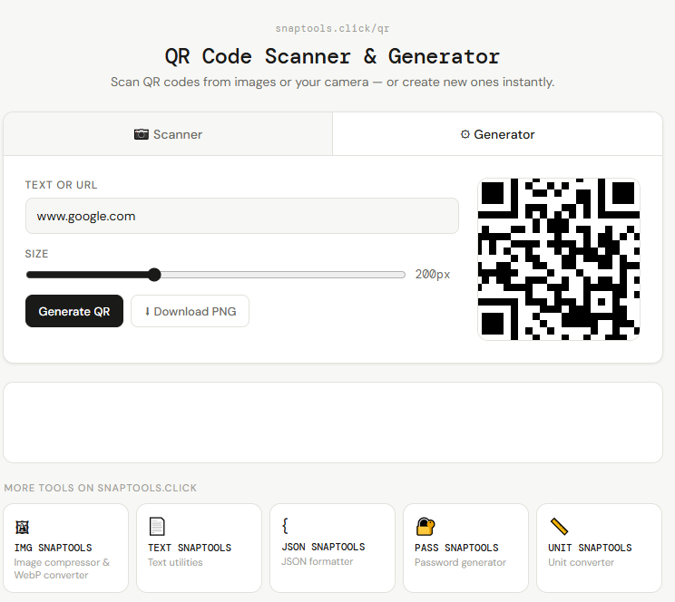Image resolution: width=675 pixels, height=602 pixels.
Task: Switch to the Scanner tab
Action: click(168, 134)
